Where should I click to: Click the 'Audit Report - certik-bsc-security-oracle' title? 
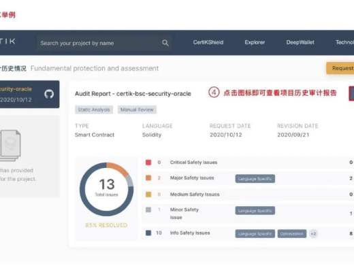click(x=133, y=94)
